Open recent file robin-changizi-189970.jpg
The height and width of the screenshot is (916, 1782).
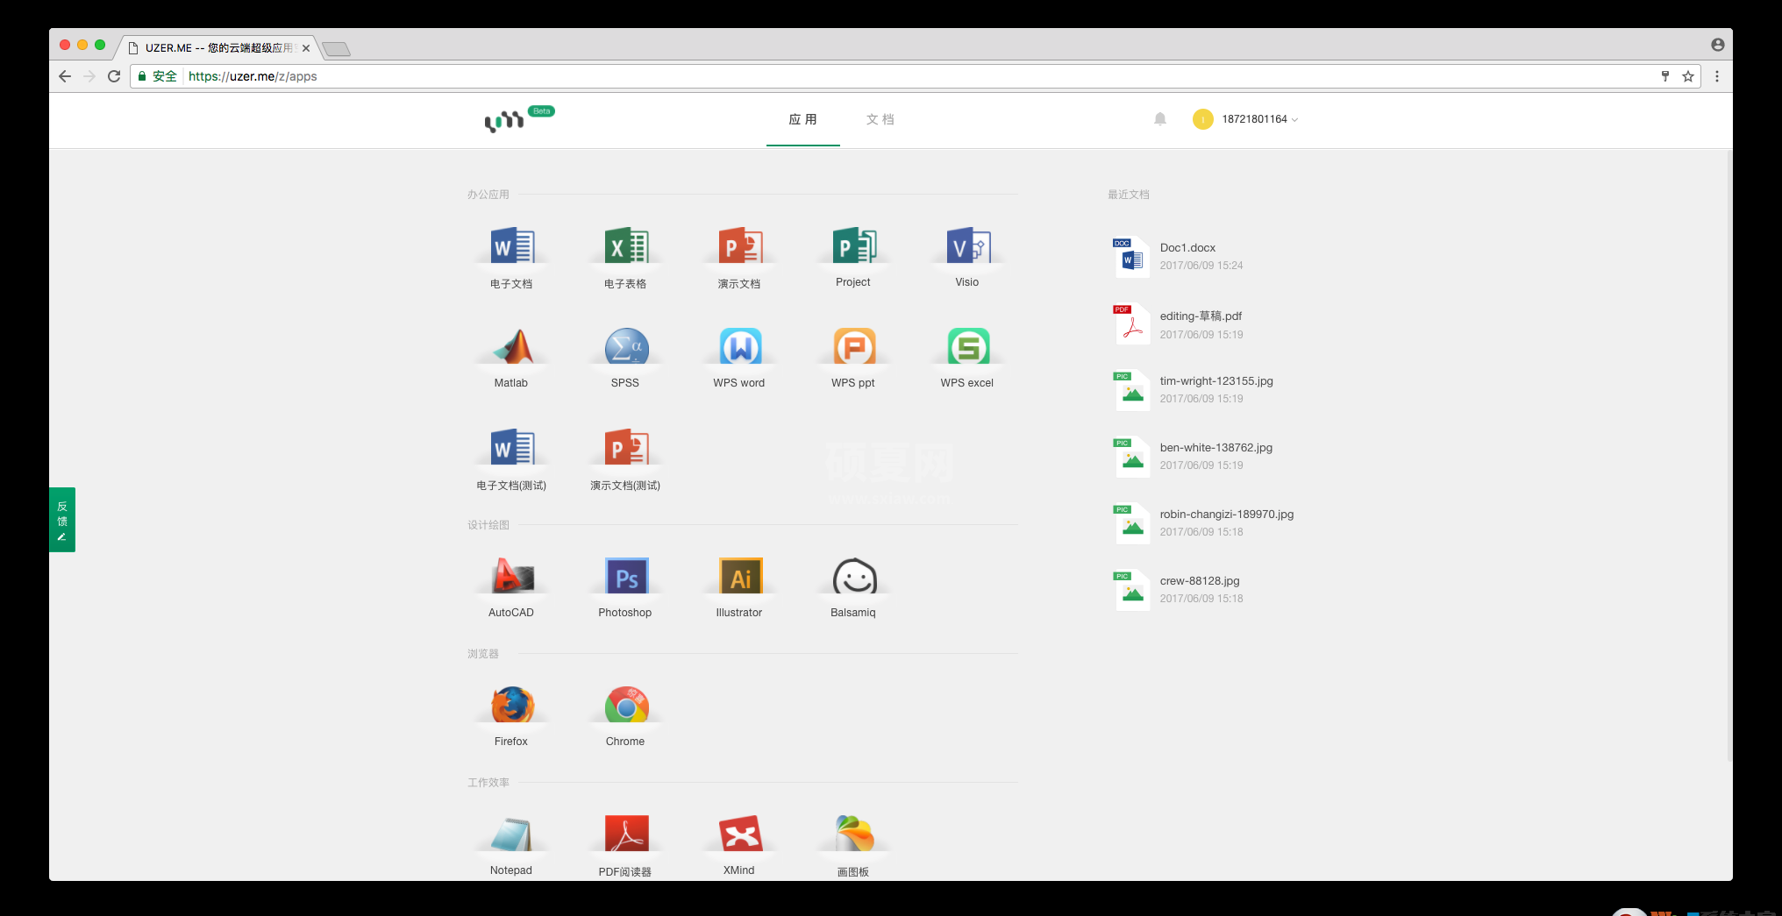1226,515
